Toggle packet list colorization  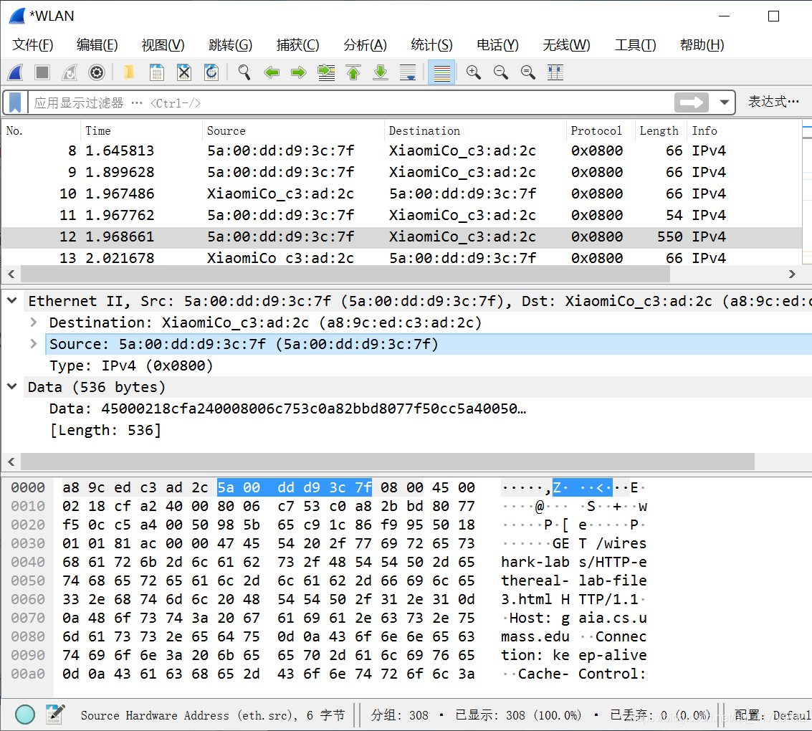coord(441,72)
